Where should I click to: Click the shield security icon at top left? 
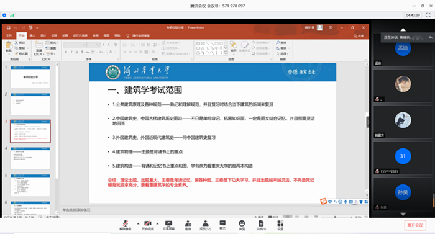coord(4,16)
